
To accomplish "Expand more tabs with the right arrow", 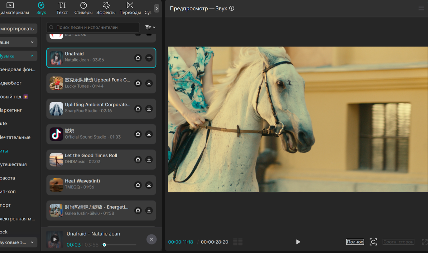I will pyautogui.click(x=157, y=8).
